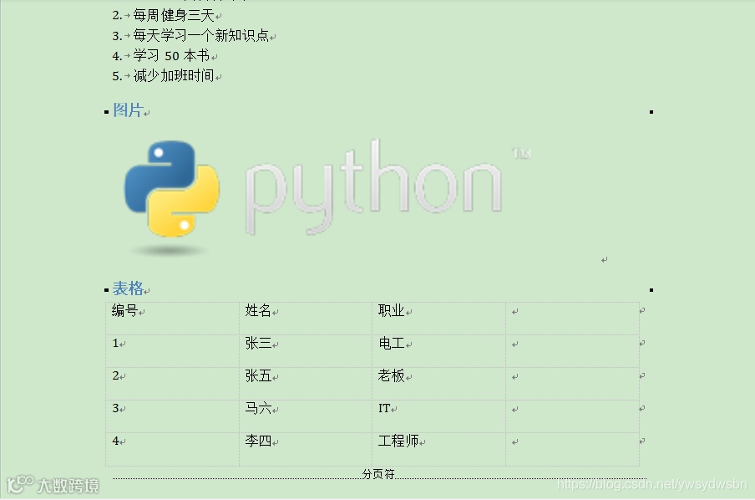This screenshot has width=755, height=500.
Task: Click number cell in the 张三 row
Action: pyautogui.click(x=172, y=351)
